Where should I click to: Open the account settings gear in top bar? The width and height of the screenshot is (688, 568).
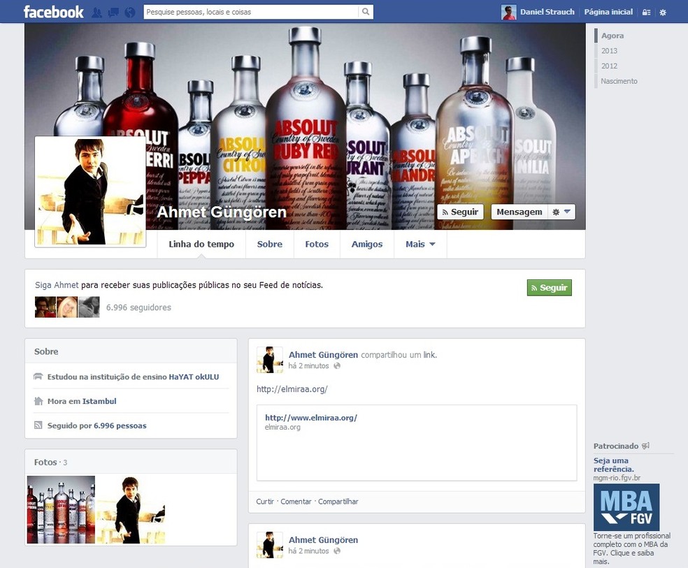tap(663, 13)
